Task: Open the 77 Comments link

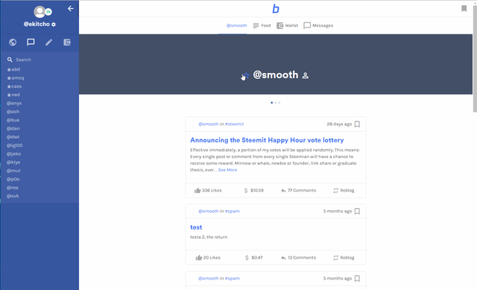Action: [x=298, y=191]
